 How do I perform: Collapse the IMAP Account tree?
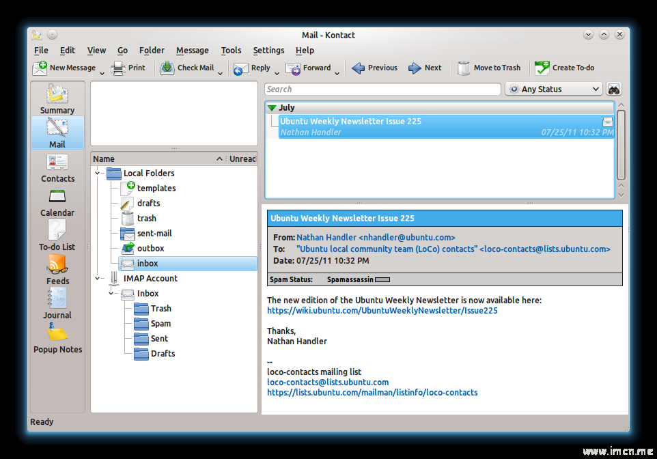point(97,278)
